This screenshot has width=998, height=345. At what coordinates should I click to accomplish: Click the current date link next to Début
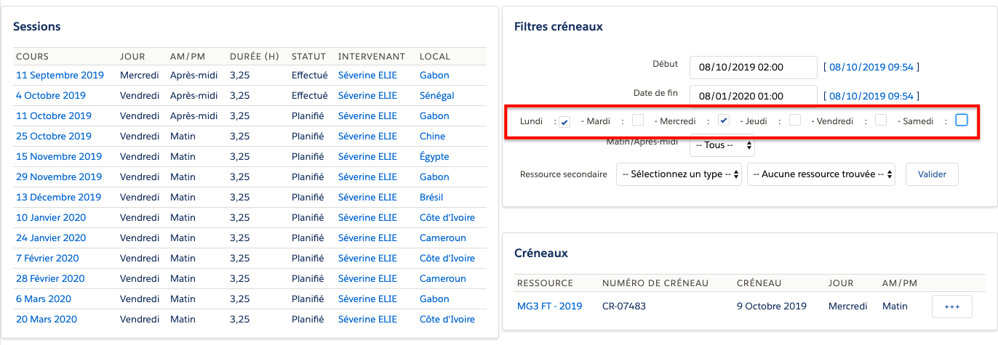871,68
